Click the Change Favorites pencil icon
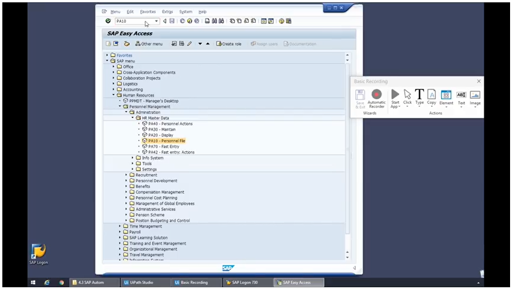 tap(190, 44)
